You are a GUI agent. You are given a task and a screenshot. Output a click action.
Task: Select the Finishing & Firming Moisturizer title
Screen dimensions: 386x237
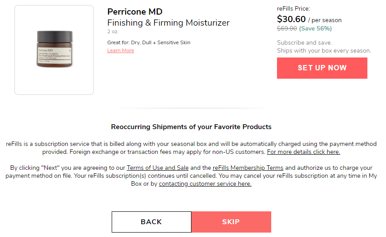coord(168,23)
